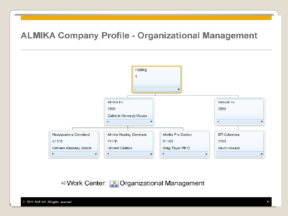
Task: Click Catherin Kennedy-Woods in Almika Inc. card
Action: [x=127, y=116]
